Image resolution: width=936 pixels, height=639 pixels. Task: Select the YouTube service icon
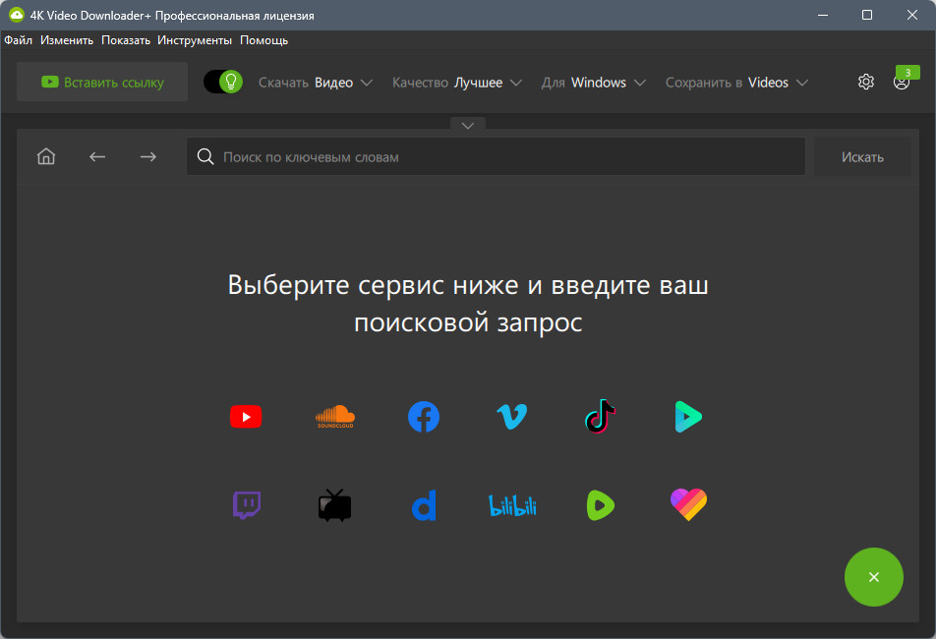click(246, 418)
